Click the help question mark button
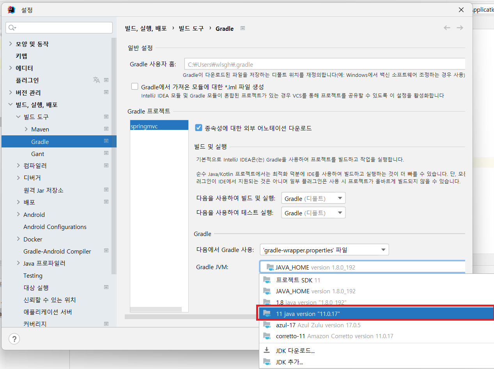This screenshot has width=494, height=369. (x=14, y=338)
